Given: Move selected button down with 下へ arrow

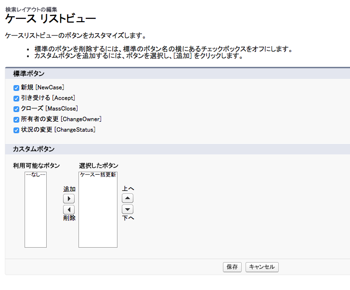Looking at the screenshot, I should pyautogui.click(x=128, y=209).
